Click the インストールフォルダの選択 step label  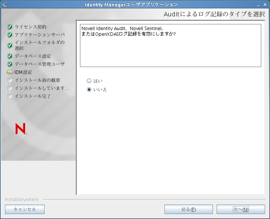click(40, 45)
